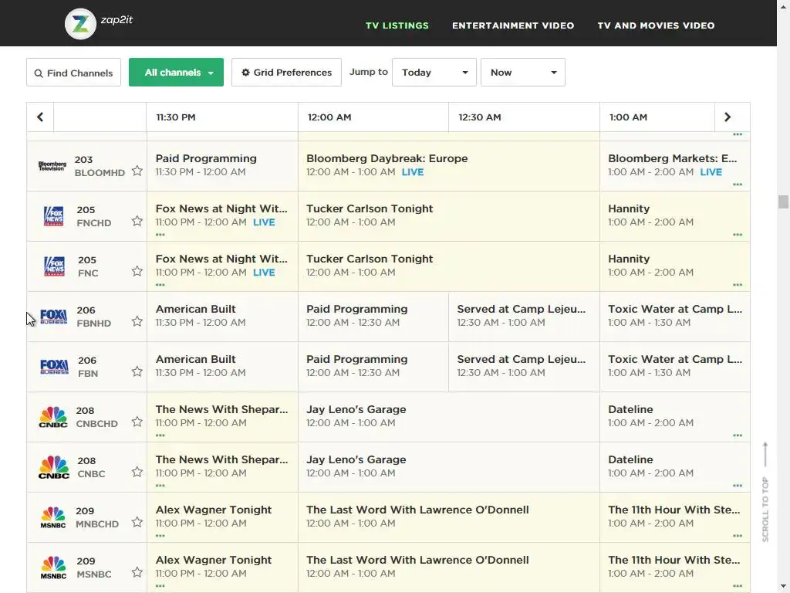
Task: Open American Built on FBNHD
Action: [x=222, y=316]
